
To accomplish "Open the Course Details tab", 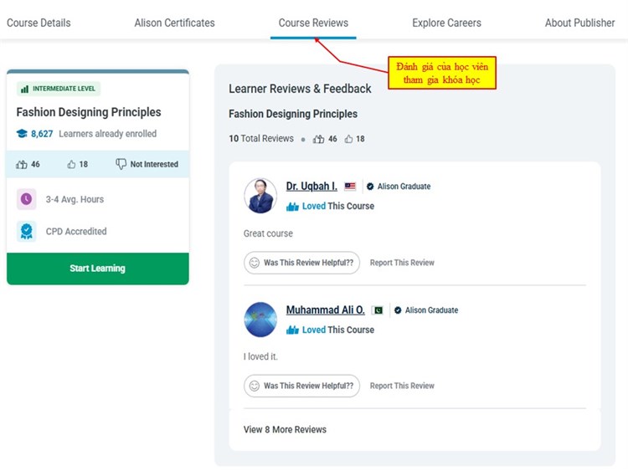I will tap(39, 23).
